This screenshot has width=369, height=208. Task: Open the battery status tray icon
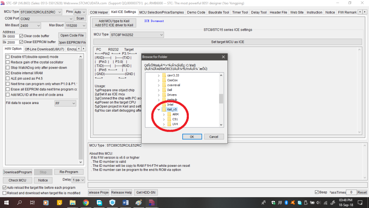click(x=312, y=202)
